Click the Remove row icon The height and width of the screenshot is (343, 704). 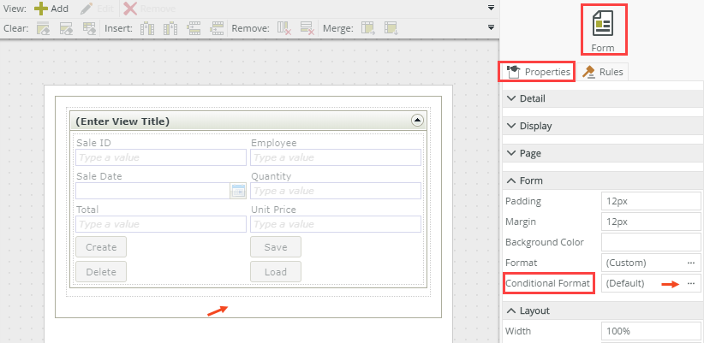pyautogui.click(x=307, y=29)
